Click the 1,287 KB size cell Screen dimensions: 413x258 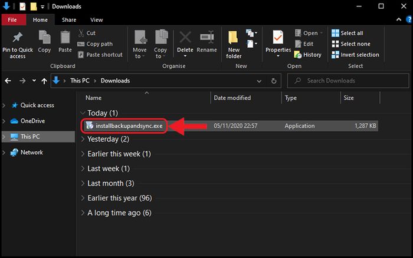pos(365,125)
